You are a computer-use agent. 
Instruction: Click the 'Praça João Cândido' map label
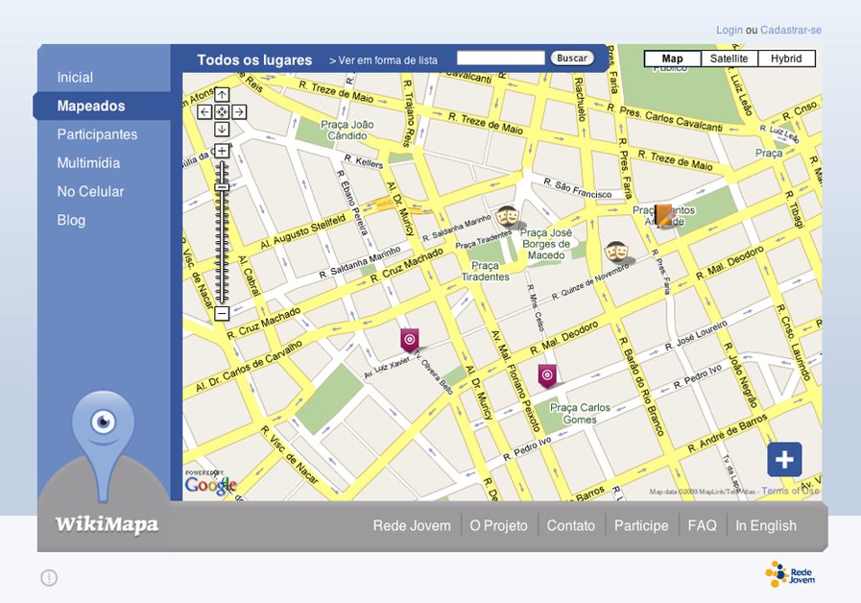coord(347,131)
